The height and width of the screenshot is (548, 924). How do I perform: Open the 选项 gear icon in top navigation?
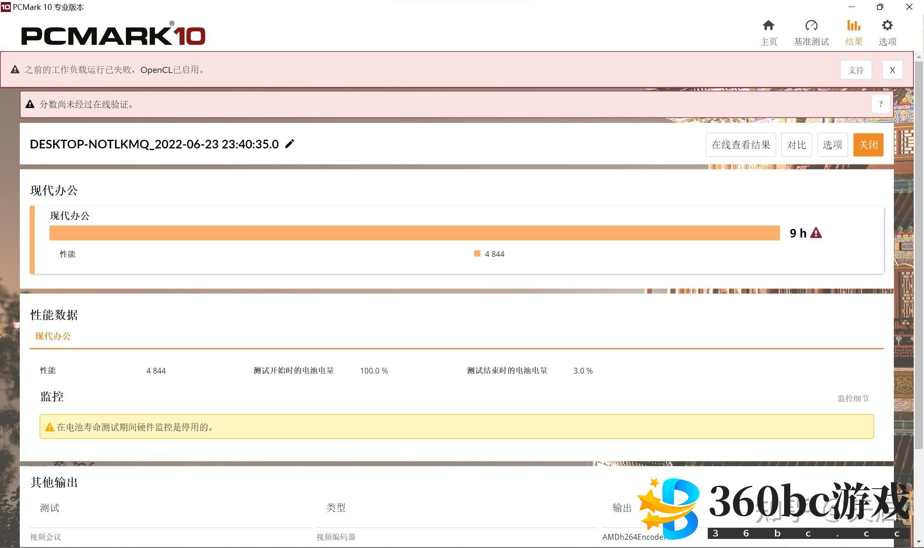pos(887,26)
